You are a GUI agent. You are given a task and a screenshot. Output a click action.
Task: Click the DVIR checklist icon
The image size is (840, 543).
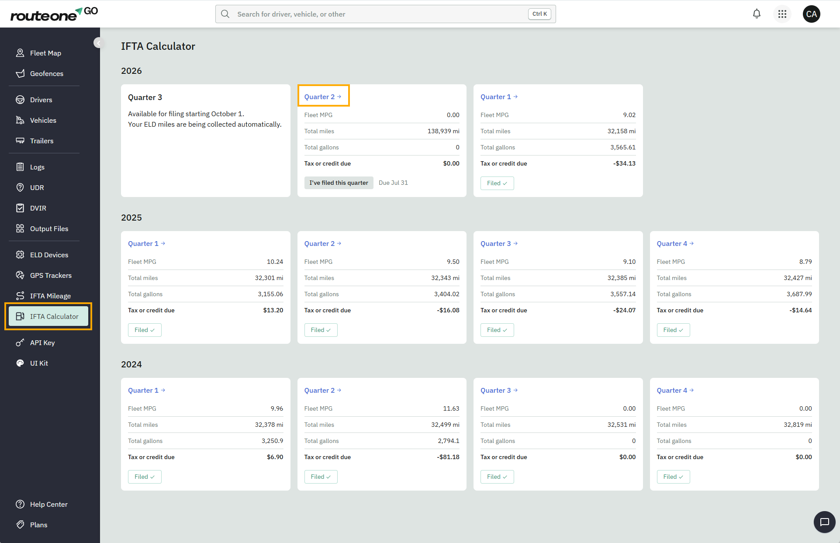point(20,208)
